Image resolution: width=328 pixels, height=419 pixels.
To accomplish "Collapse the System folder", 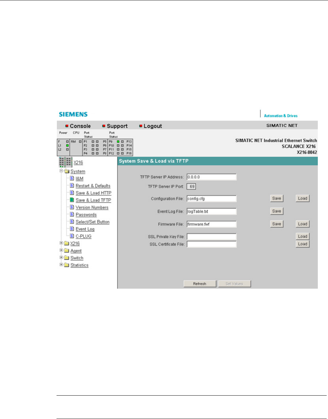I will pyautogui.click(x=61, y=171).
